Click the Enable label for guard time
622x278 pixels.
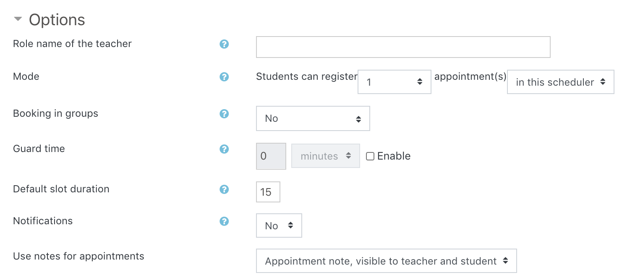tap(394, 156)
